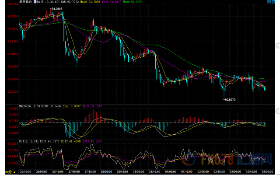This screenshot has height=175, width=280.
Task: Click the MA5:92.7732 value
Action: [70, 2]
